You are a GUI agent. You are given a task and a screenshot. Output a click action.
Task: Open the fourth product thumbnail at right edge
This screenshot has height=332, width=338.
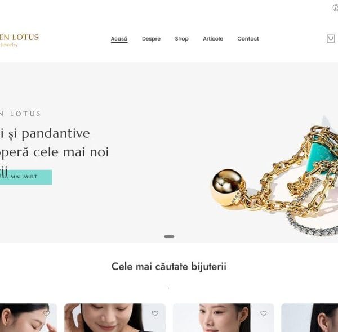pos(309,318)
